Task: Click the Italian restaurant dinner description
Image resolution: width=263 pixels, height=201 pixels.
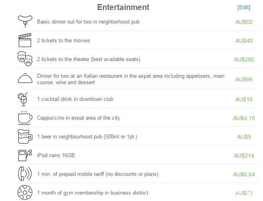Action: tap(131, 79)
